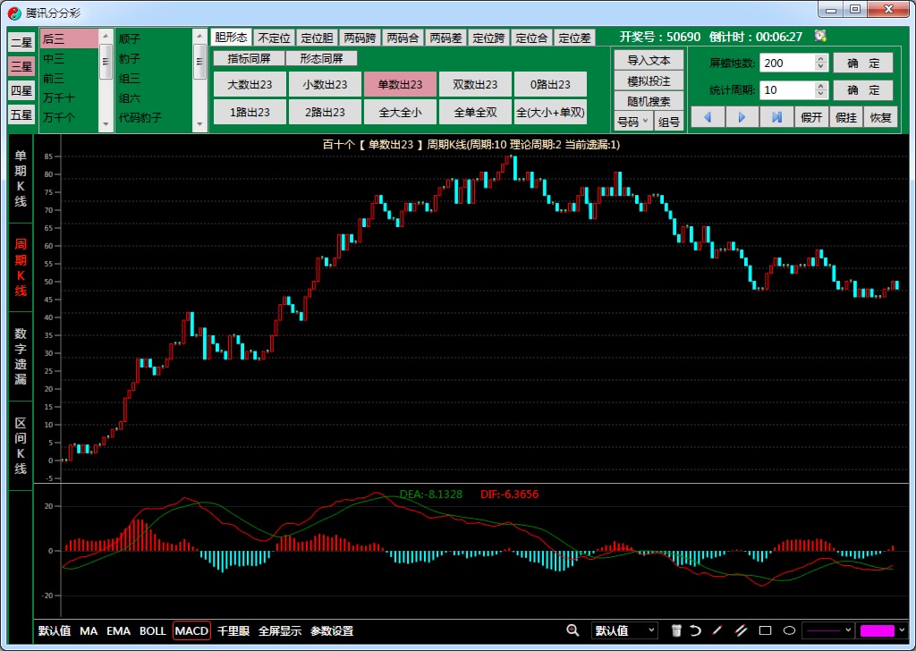The width and height of the screenshot is (916, 651).
Task: Toggle the 单数出23 pattern button
Action: click(400, 85)
